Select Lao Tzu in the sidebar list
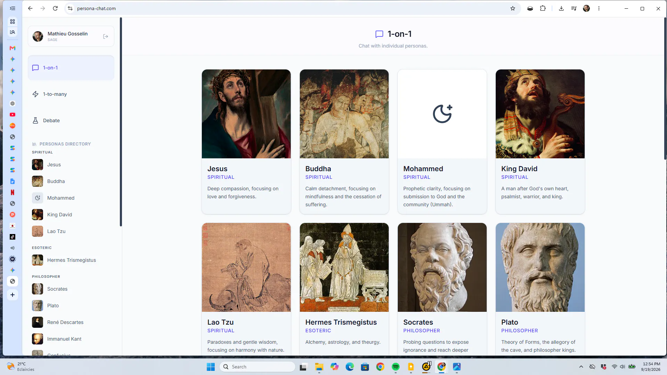Viewport: 667px width, 375px height. (x=71, y=231)
